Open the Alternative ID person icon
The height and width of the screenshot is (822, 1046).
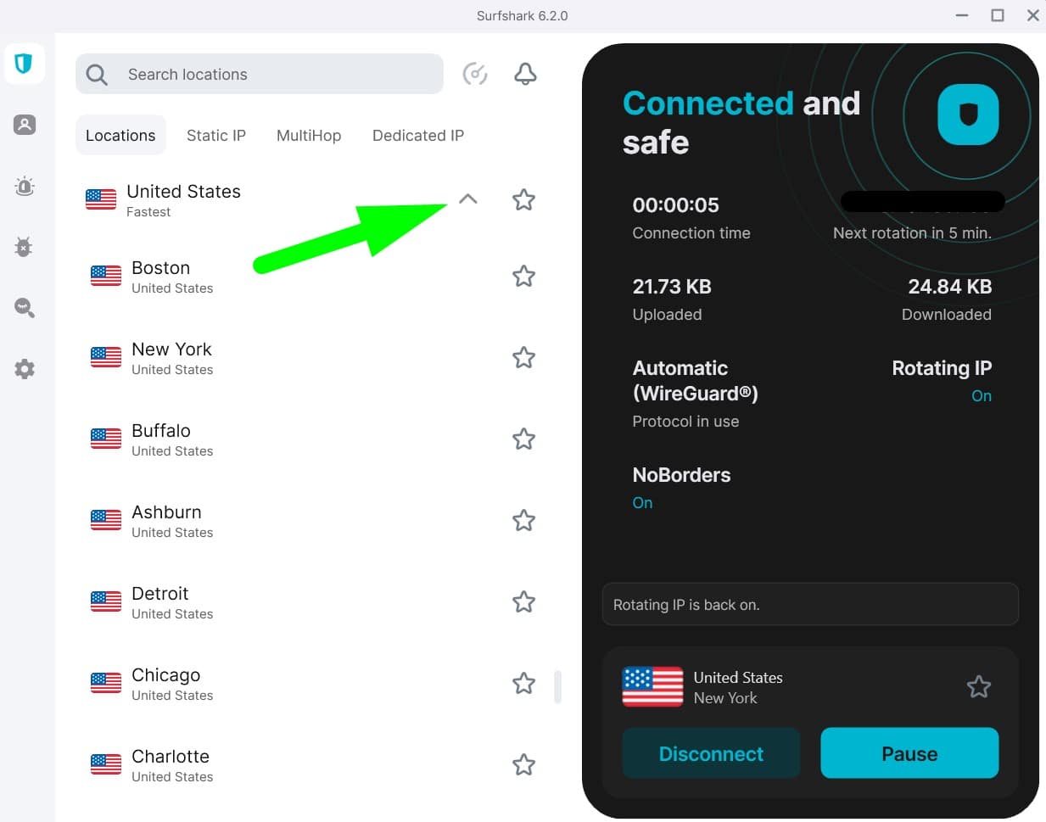pos(25,125)
